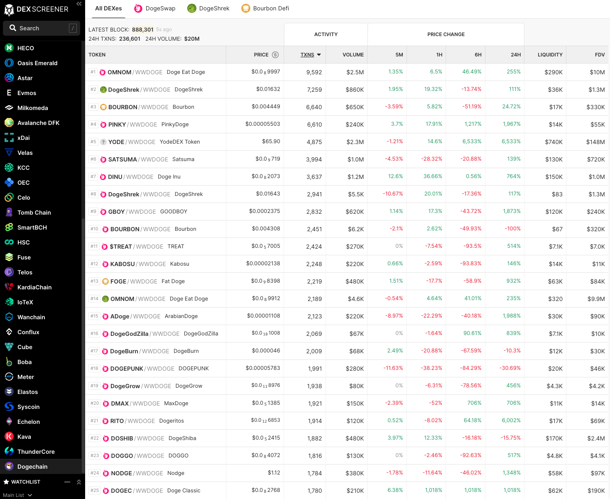Select the HECO chain icon
This screenshot has width=610, height=499.
(9, 48)
